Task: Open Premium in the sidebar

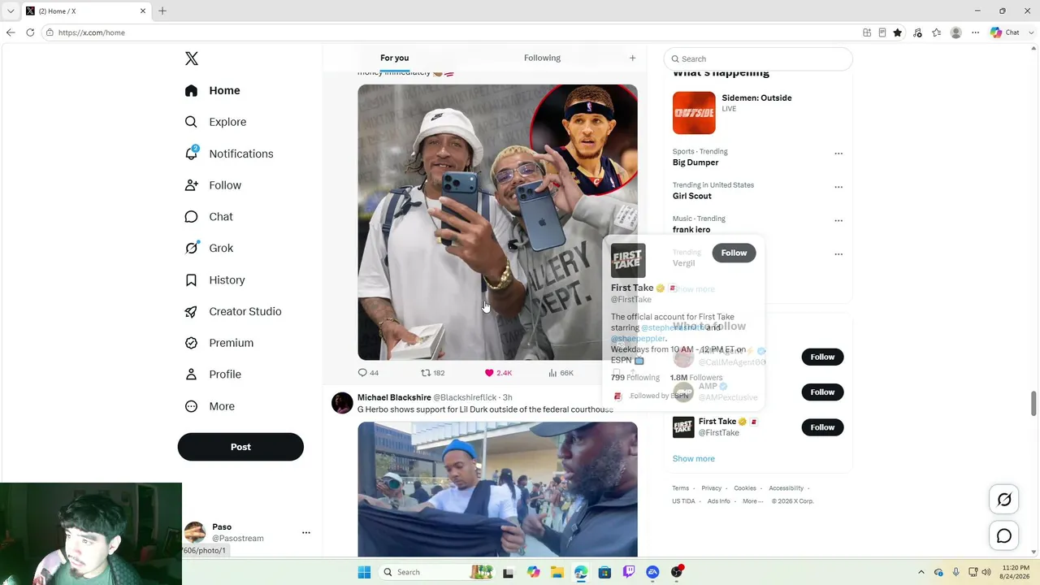Action: pos(219,343)
